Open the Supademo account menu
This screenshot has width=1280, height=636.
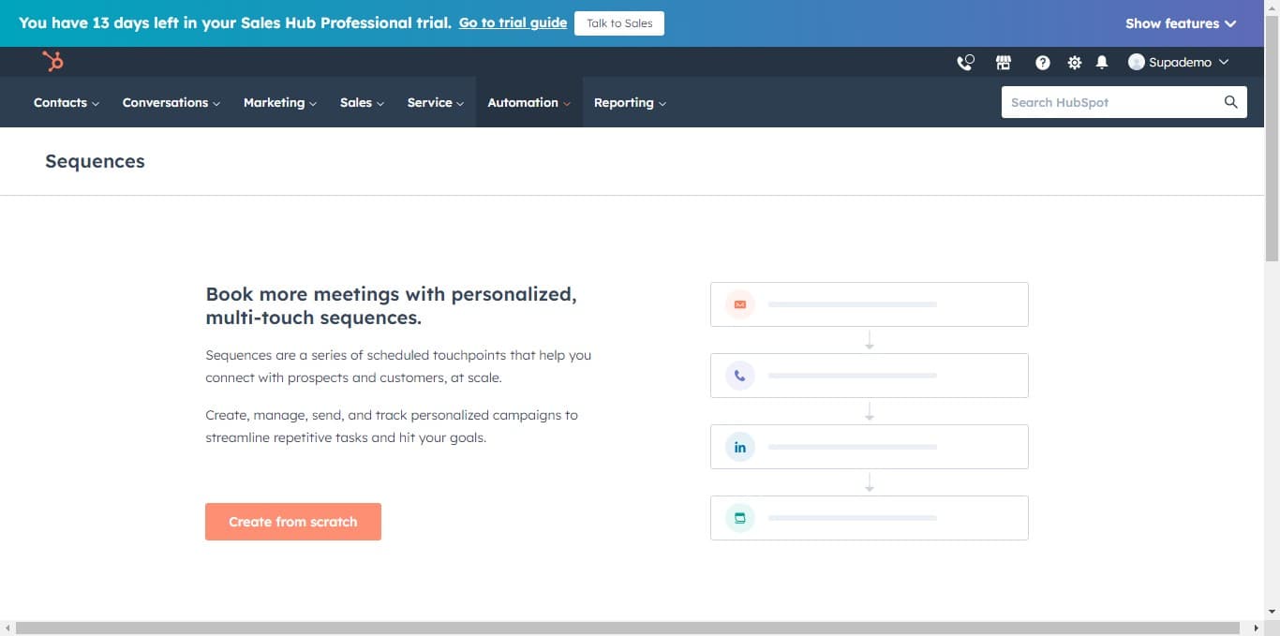1178,63
